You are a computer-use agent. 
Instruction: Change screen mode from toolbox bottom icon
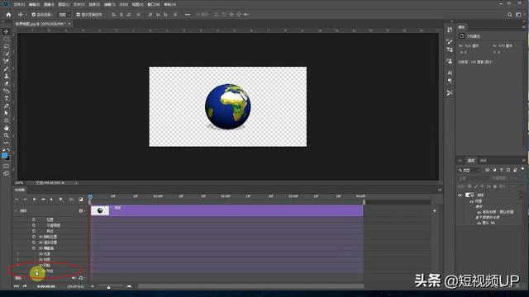(6, 174)
